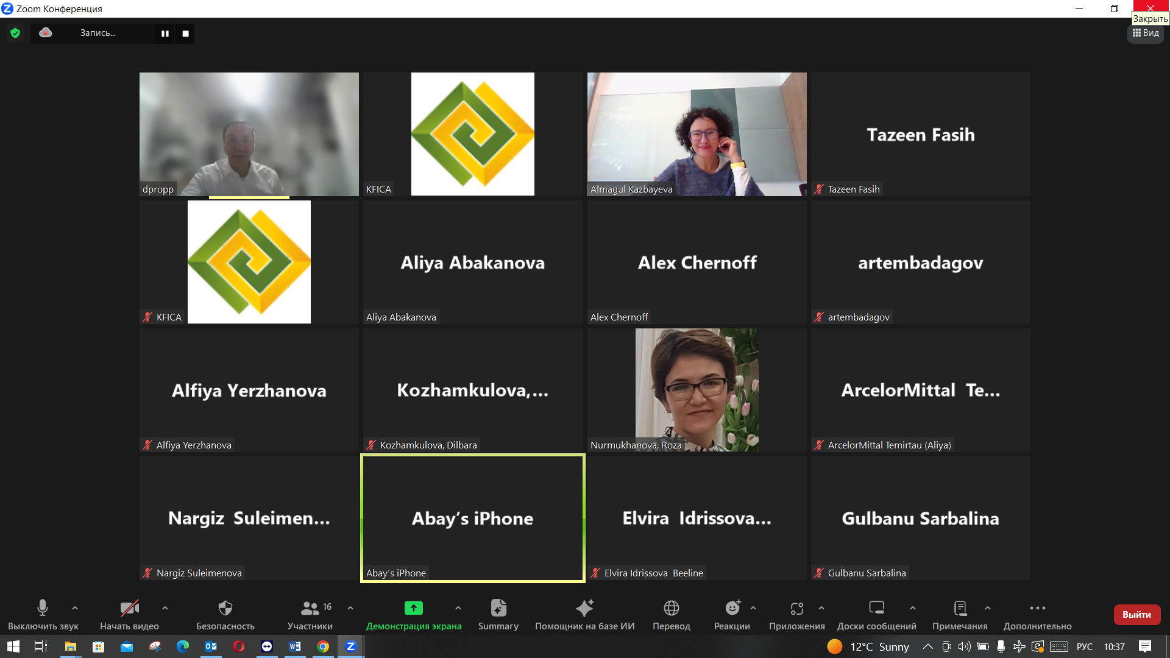Screen dimensions: 1170x658
Task: Open Доски сообщений whiteboards
Action: [877, 614]
